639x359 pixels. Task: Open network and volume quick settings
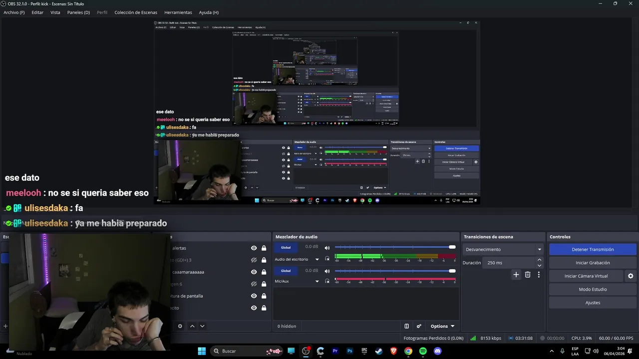click(593, 351)
